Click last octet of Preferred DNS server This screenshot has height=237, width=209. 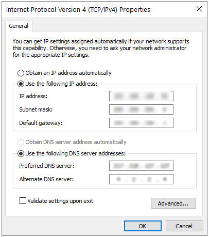click(165, 166)
